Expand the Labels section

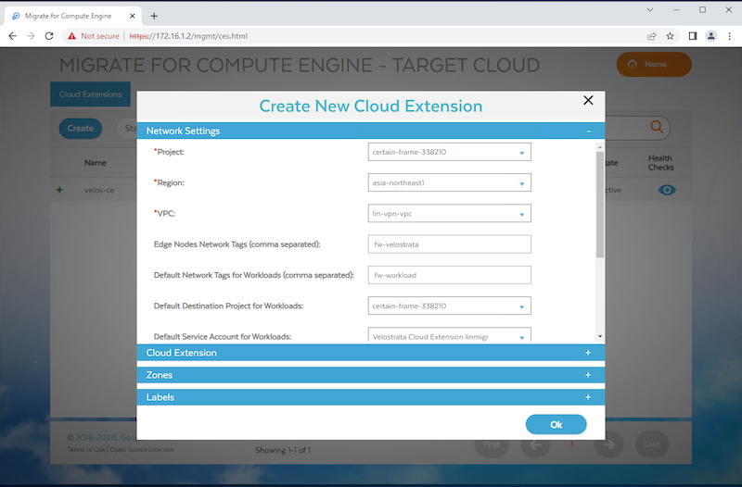click(x=588, y=397)
